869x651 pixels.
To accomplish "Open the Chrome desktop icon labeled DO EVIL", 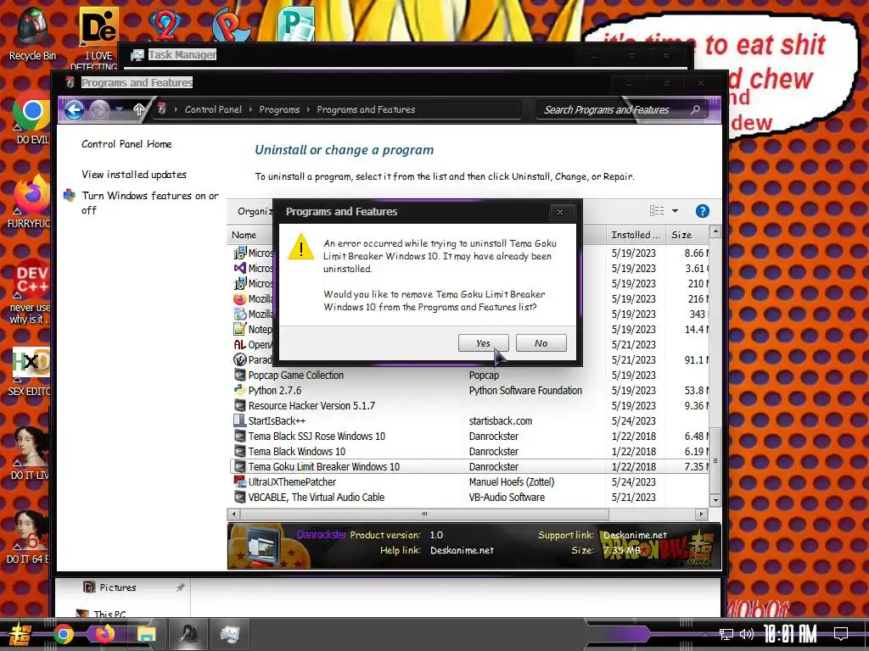I will [x=31, y=120].
